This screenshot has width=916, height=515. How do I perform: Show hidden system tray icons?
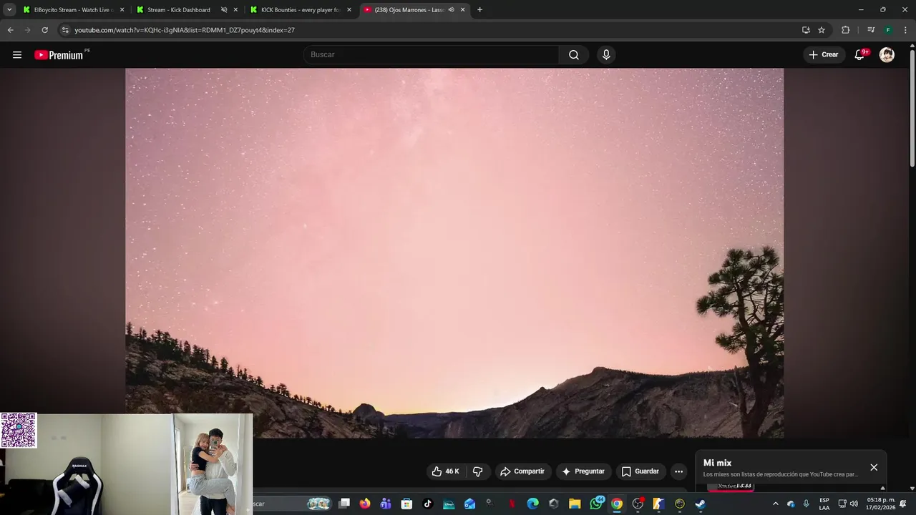pos(775,504)
